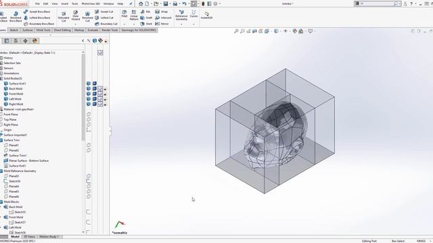Toggle visibility of Front Plane
This screenshot has height=243, width=433.
tap(89, 114)
